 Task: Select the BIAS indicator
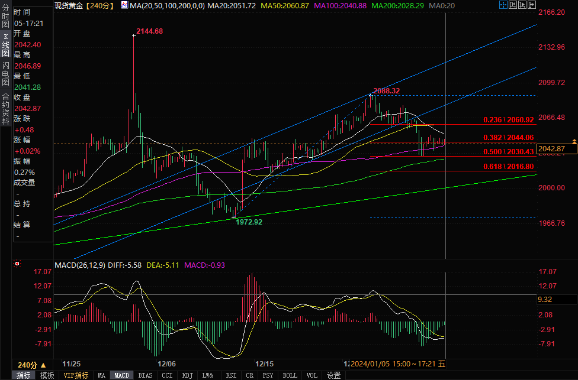144,375
